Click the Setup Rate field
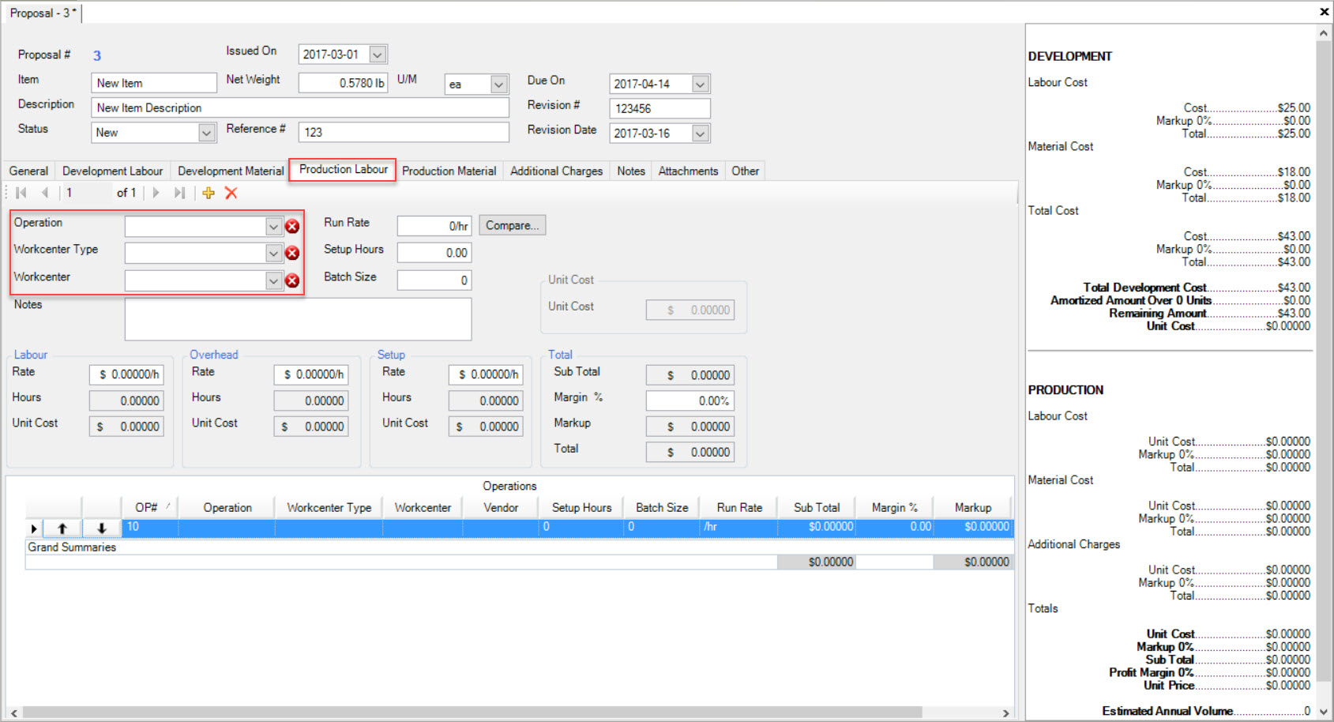The height and width of the screenshot is (722, 1334). (486, 374)
